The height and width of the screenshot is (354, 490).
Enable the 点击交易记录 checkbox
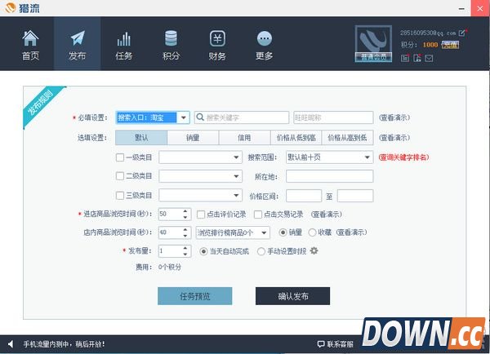[x=258, y=215]
